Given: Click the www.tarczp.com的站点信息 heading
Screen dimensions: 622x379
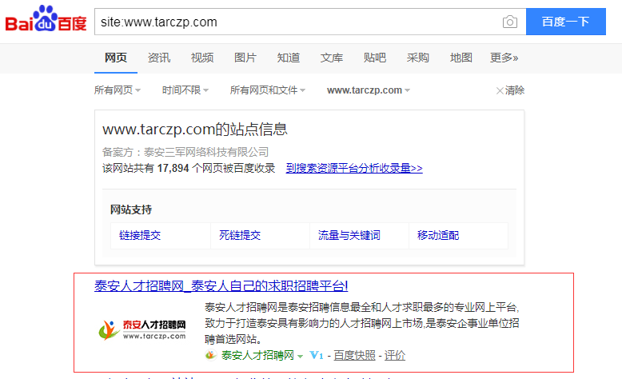Looking at the screenshot, I should click(x=195, y=130).
